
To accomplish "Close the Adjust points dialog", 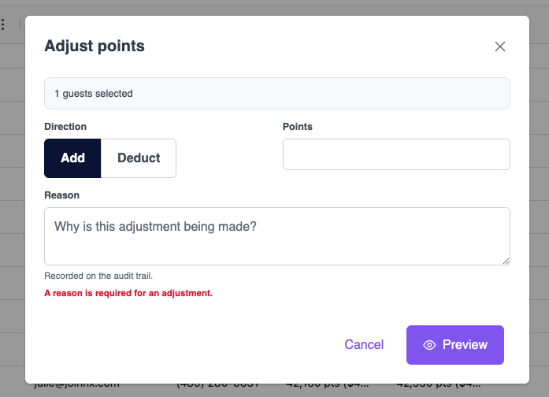I will pos(500,46).
